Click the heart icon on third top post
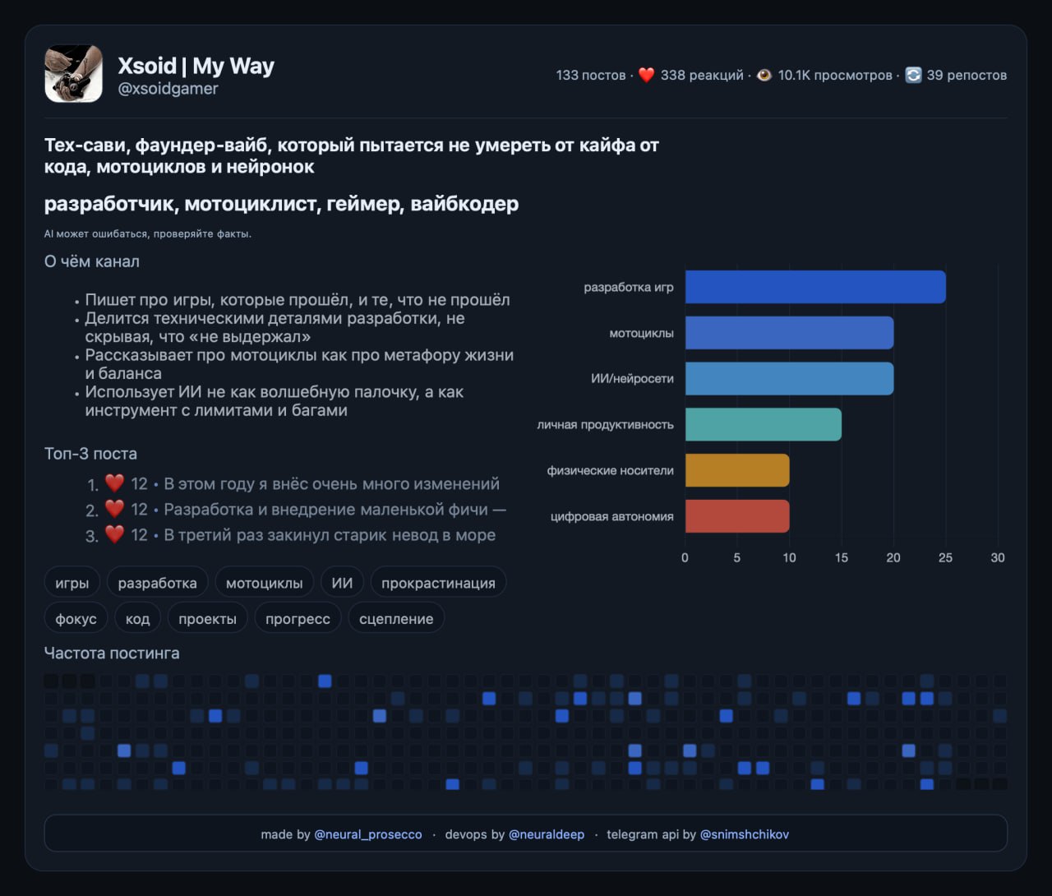Image resolution: width=1052 pixels, height=896 pixels. (114, 534)
